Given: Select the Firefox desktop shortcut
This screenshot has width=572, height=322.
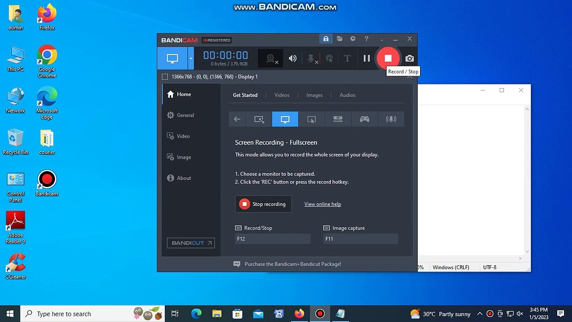Looking at the screenshot, I should pyautogui.click(x=47, y=18).
